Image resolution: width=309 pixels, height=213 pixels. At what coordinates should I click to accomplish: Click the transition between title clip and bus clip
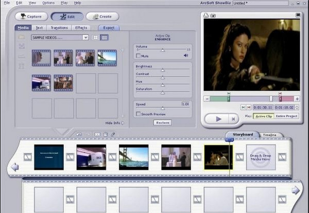point(70,157)
